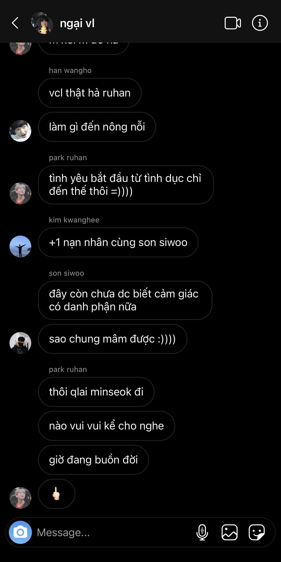Image resolution: width=281 pixels, height=562 pixels.
Task: Open the photo gallery picker icon
Action: 230,532
